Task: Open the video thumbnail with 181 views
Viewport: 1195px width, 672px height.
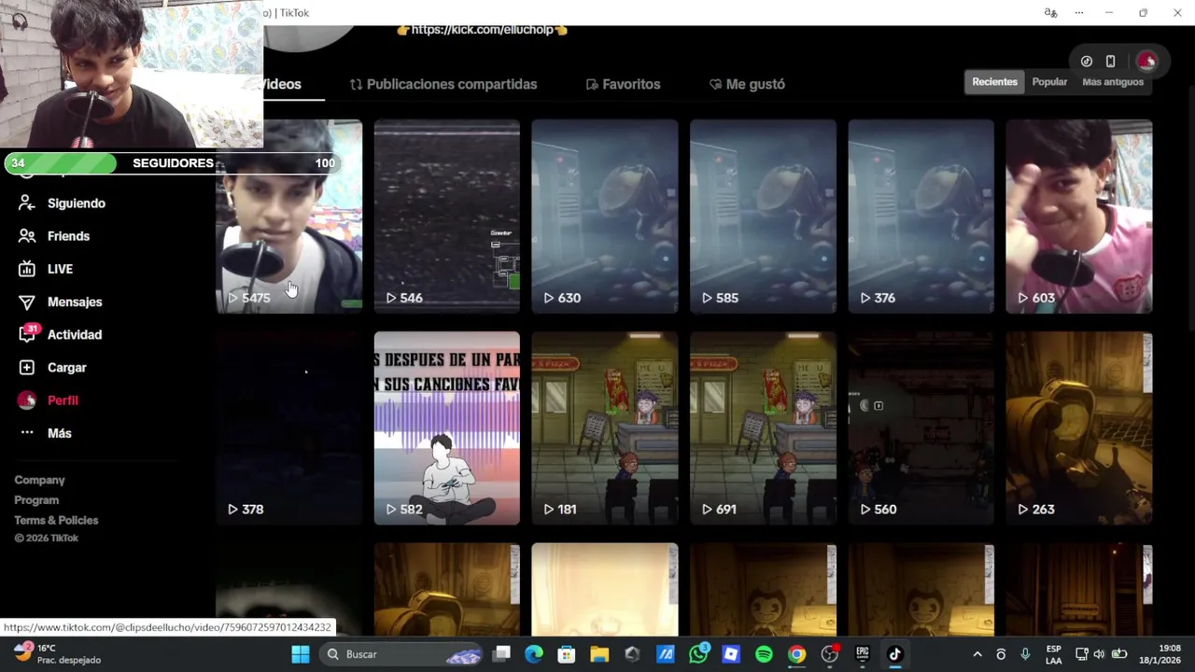Action: pos(605,428)
